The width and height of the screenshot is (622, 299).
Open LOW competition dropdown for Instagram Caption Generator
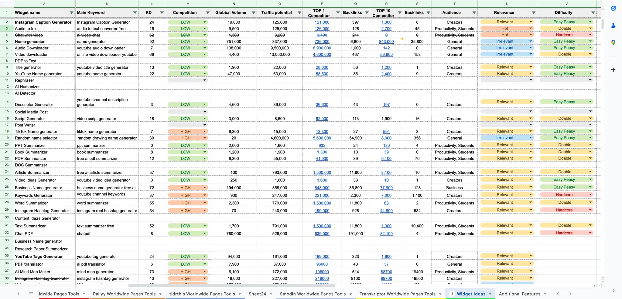tap(205, 22)
